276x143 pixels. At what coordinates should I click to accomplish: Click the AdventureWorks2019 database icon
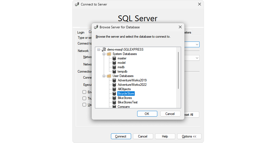pos(114,80)
